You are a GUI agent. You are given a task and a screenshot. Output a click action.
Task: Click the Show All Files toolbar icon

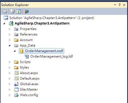(12, 11)
